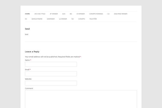Go to the AT WINNER page

click(54, 14)
